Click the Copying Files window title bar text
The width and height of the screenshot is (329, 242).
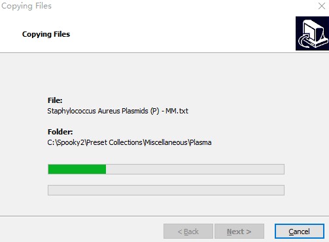coord(26,6)
